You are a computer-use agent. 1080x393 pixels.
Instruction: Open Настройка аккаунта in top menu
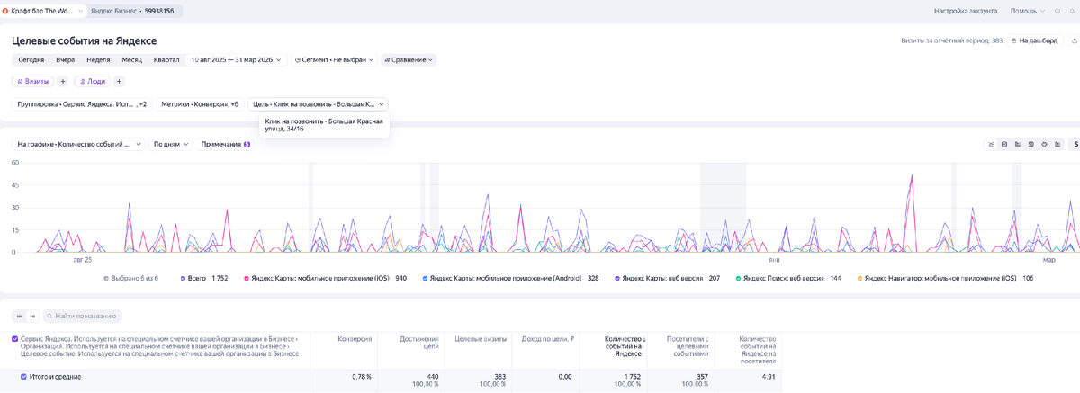[966, 11]
